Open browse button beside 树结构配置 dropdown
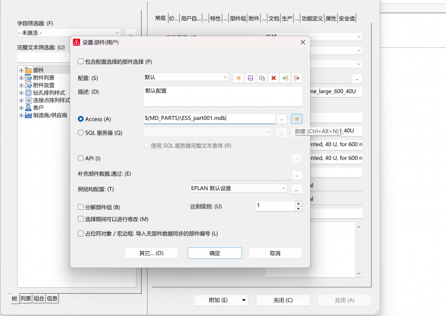The image size is (446, 316). (296, 189)
